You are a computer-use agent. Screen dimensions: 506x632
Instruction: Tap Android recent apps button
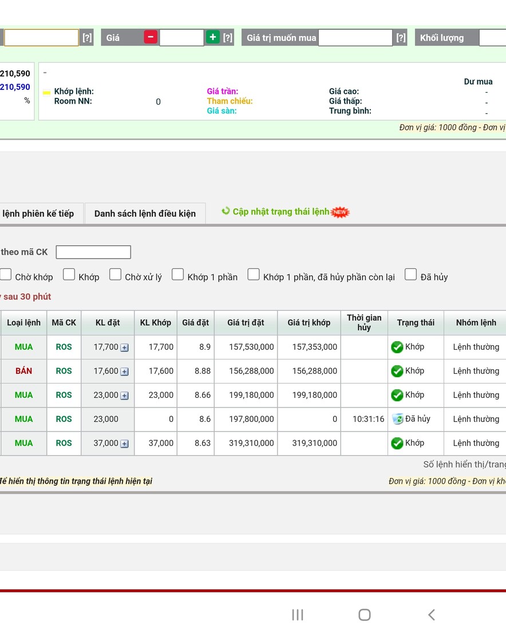coord(297,615)
